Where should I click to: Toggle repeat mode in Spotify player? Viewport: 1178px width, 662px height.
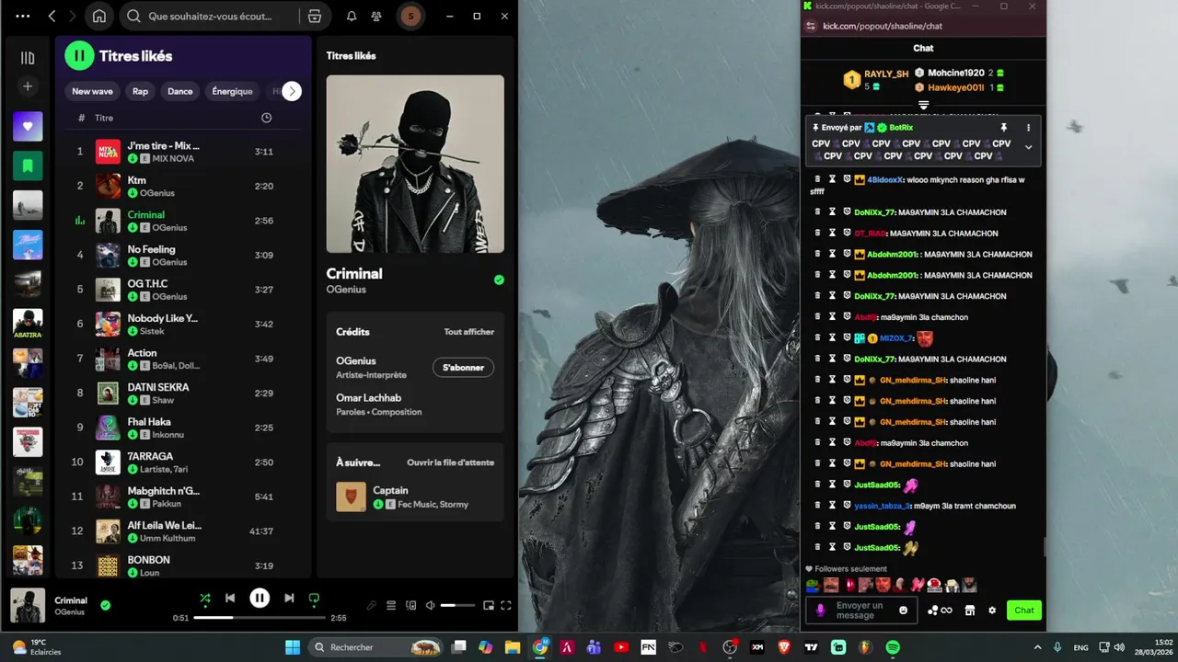coord(314,599)
